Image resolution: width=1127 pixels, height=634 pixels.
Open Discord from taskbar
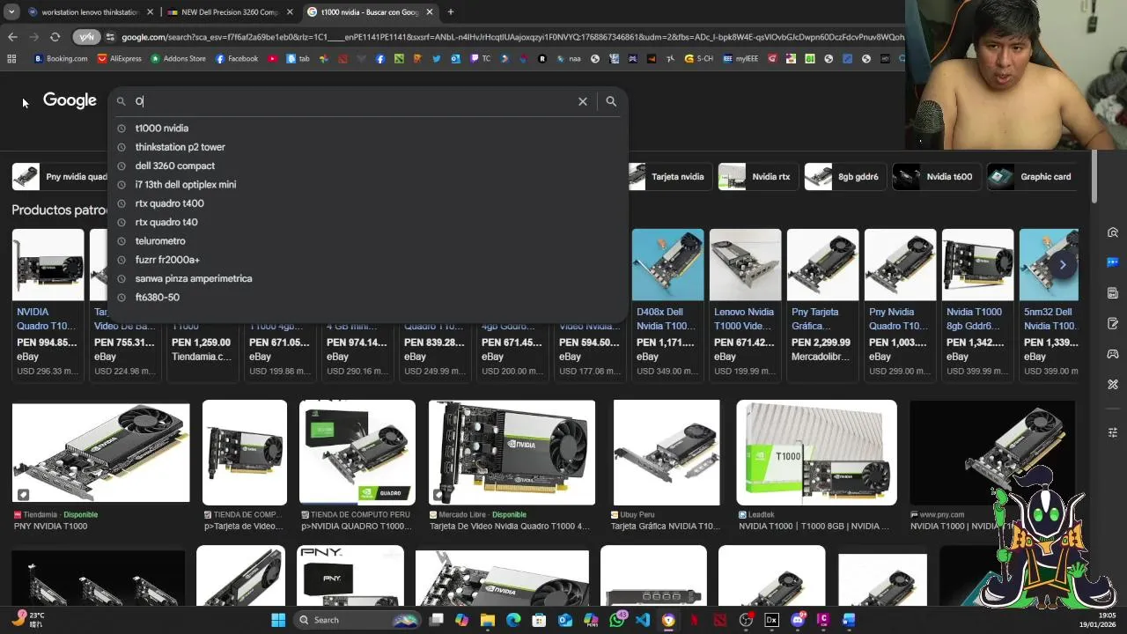[798, 620]
